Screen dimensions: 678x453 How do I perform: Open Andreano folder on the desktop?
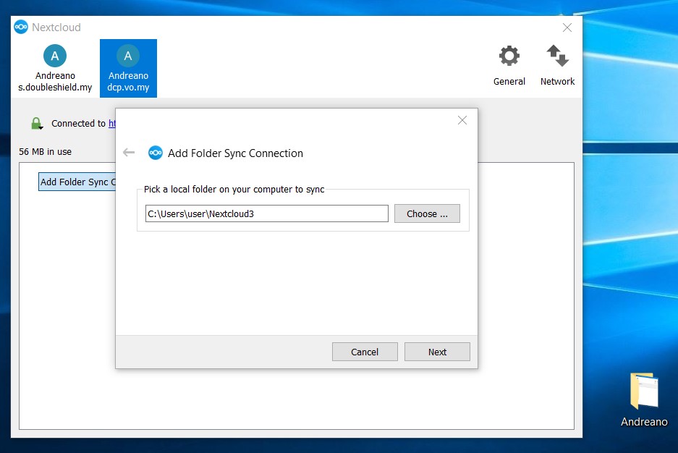pyautogui.click(x=643, y=393)
